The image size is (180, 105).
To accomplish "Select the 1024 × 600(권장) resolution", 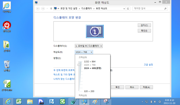I will click(x=92, y=68).
